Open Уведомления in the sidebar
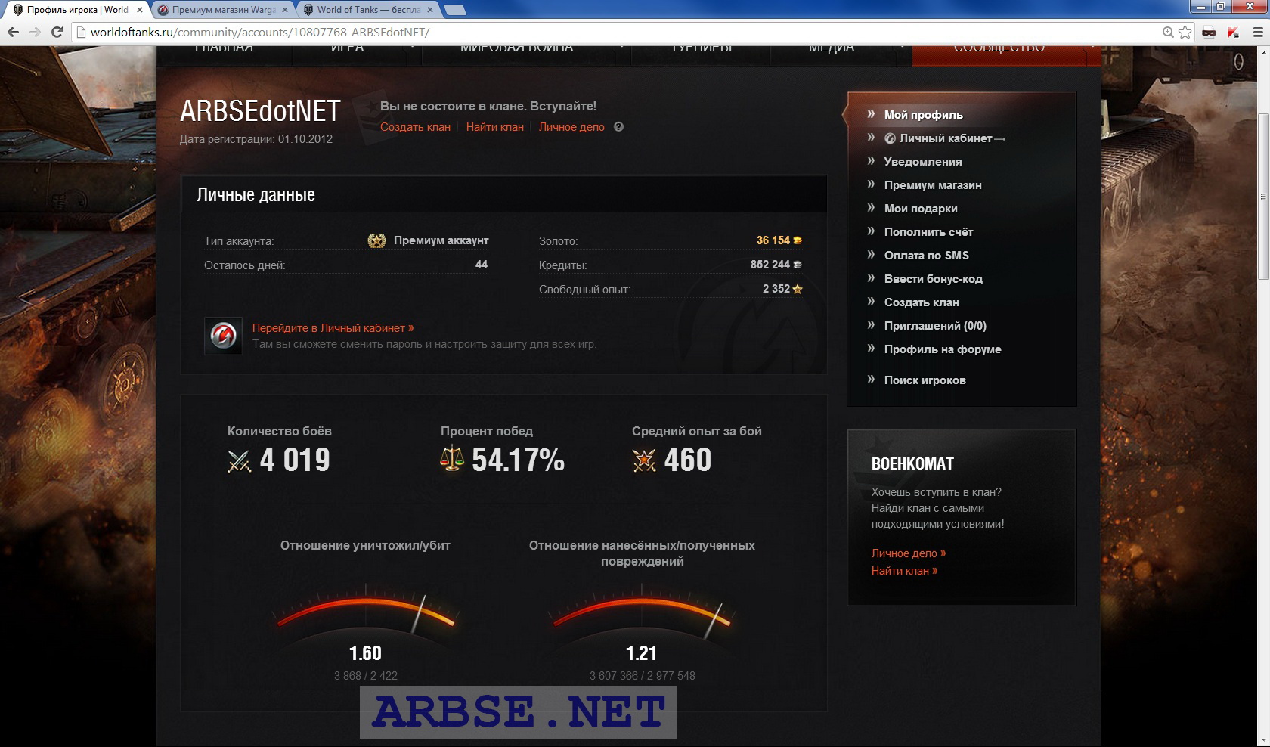This screenshot has height=747, width=1270. click(x=923, y=162)
